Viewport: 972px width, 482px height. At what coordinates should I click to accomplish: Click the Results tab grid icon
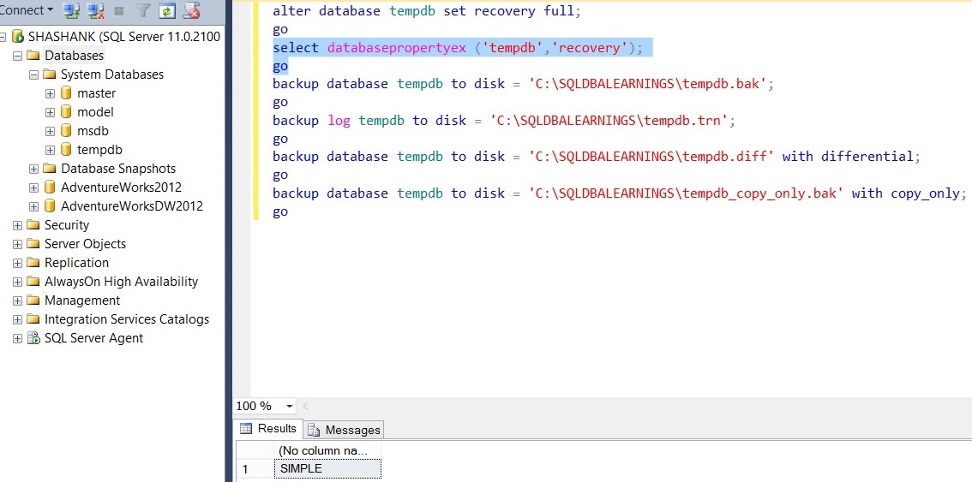pyautogui.click(x=246, y=429)
